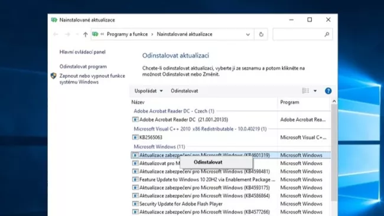384x216 pixels.
Task: Click the forward navigation arrow
Action: pos(67,34)
